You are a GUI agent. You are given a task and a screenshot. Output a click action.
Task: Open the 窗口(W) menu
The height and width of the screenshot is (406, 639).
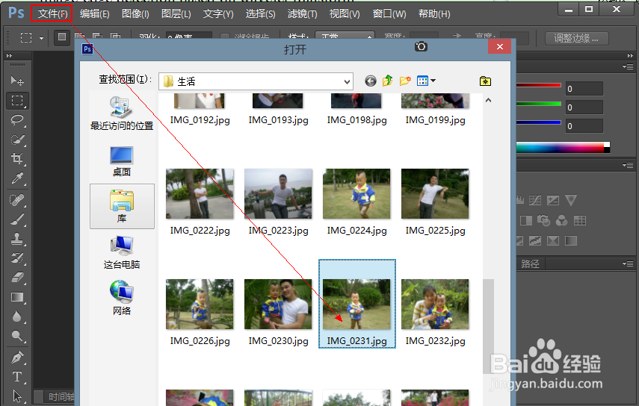coord(389,14)
